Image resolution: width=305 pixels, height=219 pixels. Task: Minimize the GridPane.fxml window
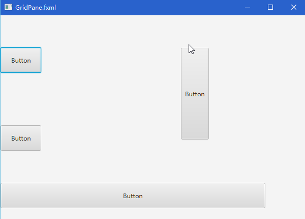(x=248, y=8)
